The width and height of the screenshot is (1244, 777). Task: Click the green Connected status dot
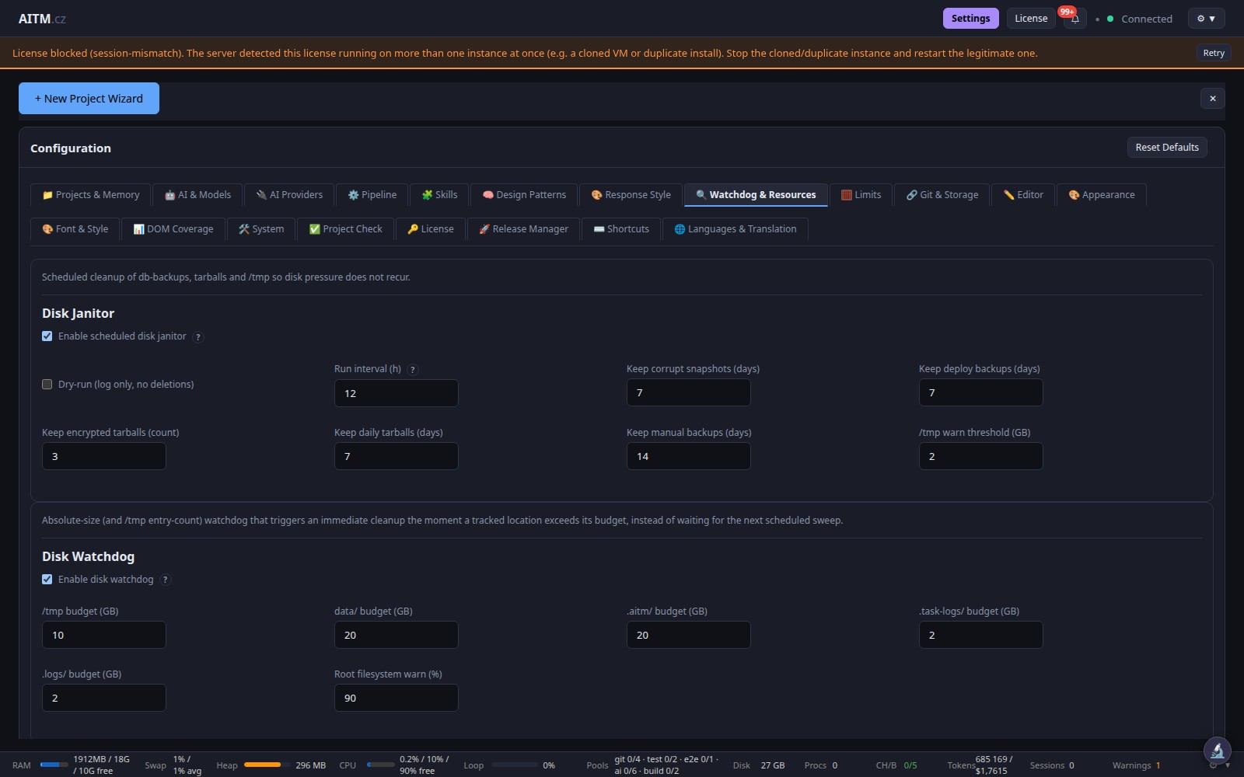(1110, 19)
